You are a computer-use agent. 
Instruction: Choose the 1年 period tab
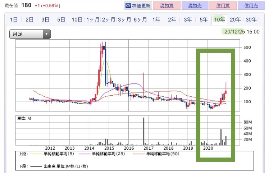tap(156, 20)
